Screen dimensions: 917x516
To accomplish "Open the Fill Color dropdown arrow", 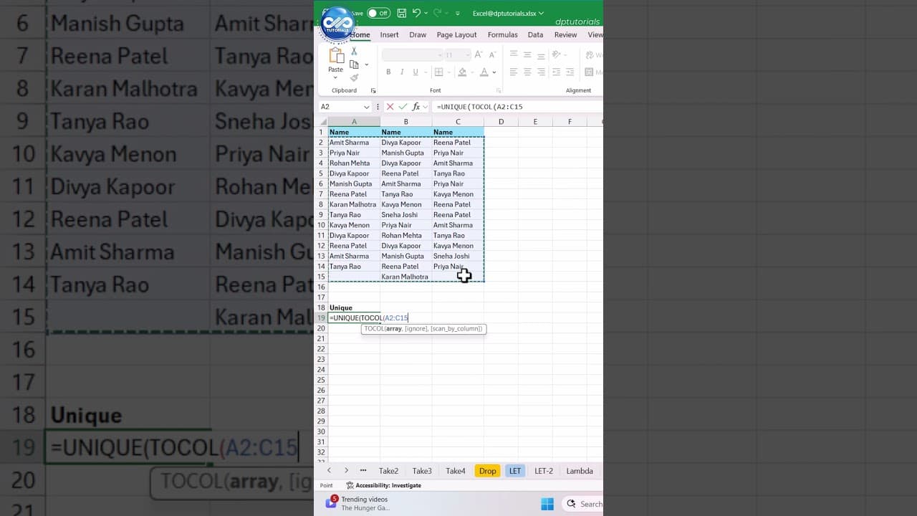I will 472,72.
